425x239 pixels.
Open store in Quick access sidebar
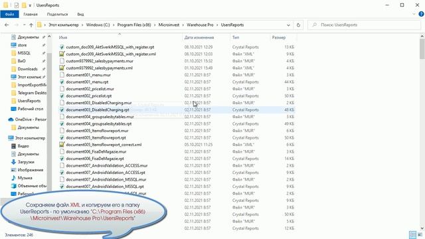[22, 45]
